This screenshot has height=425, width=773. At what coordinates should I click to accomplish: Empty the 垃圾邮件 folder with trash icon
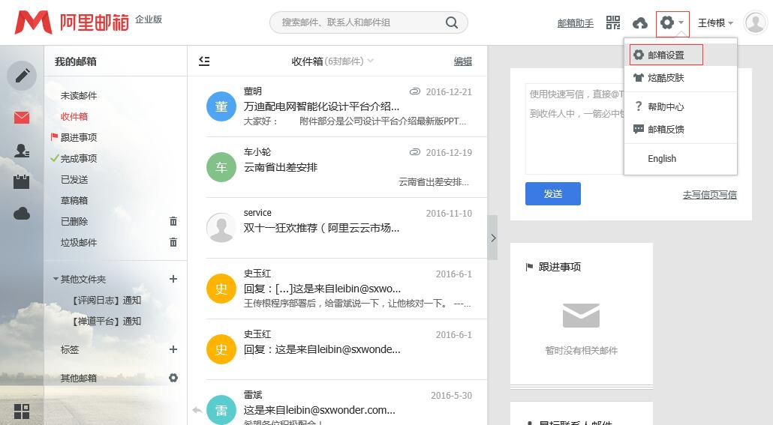[x=173, y=242]
